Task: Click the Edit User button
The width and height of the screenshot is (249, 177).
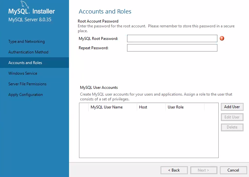Action: [232, 117]
